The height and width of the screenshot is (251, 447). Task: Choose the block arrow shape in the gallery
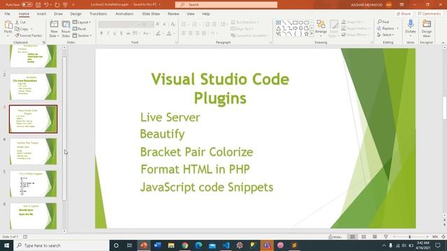click(295, 28)
